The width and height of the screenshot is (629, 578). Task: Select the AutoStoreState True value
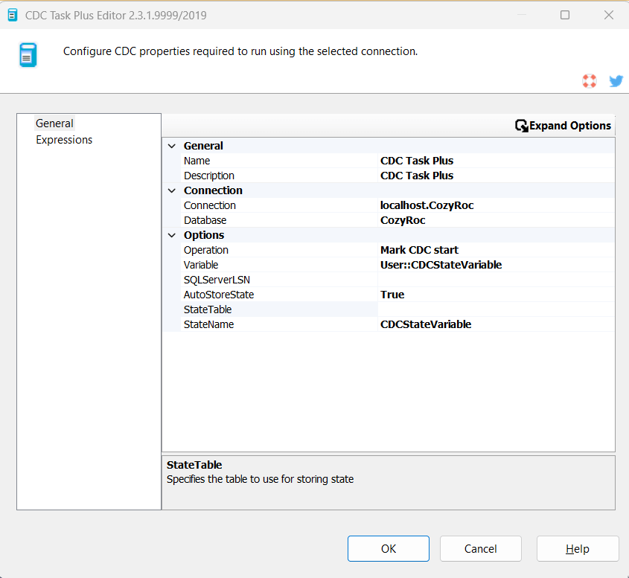495,295
